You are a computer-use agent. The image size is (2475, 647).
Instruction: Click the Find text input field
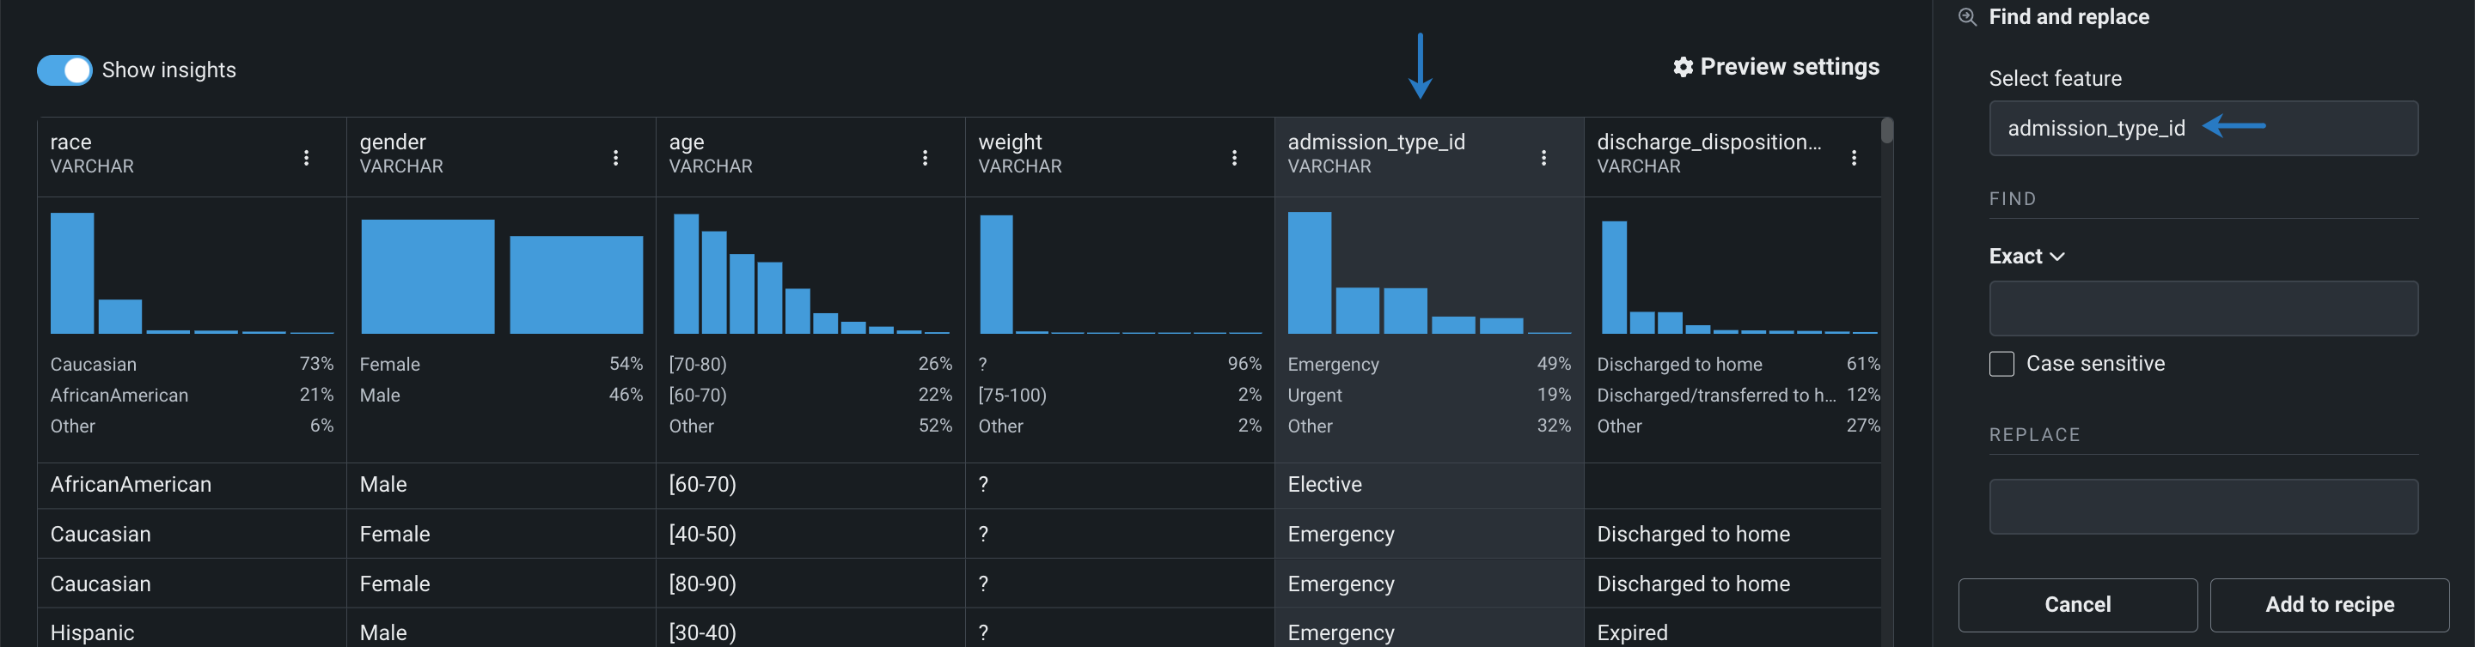click(2202, 308)
